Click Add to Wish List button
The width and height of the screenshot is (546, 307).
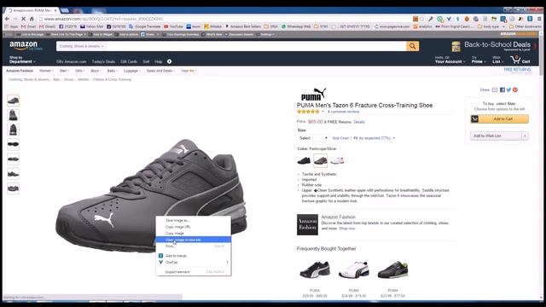click(496, 136)
